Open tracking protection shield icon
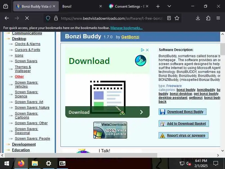This screenshot has height=169, width=225. click(48, 18)
